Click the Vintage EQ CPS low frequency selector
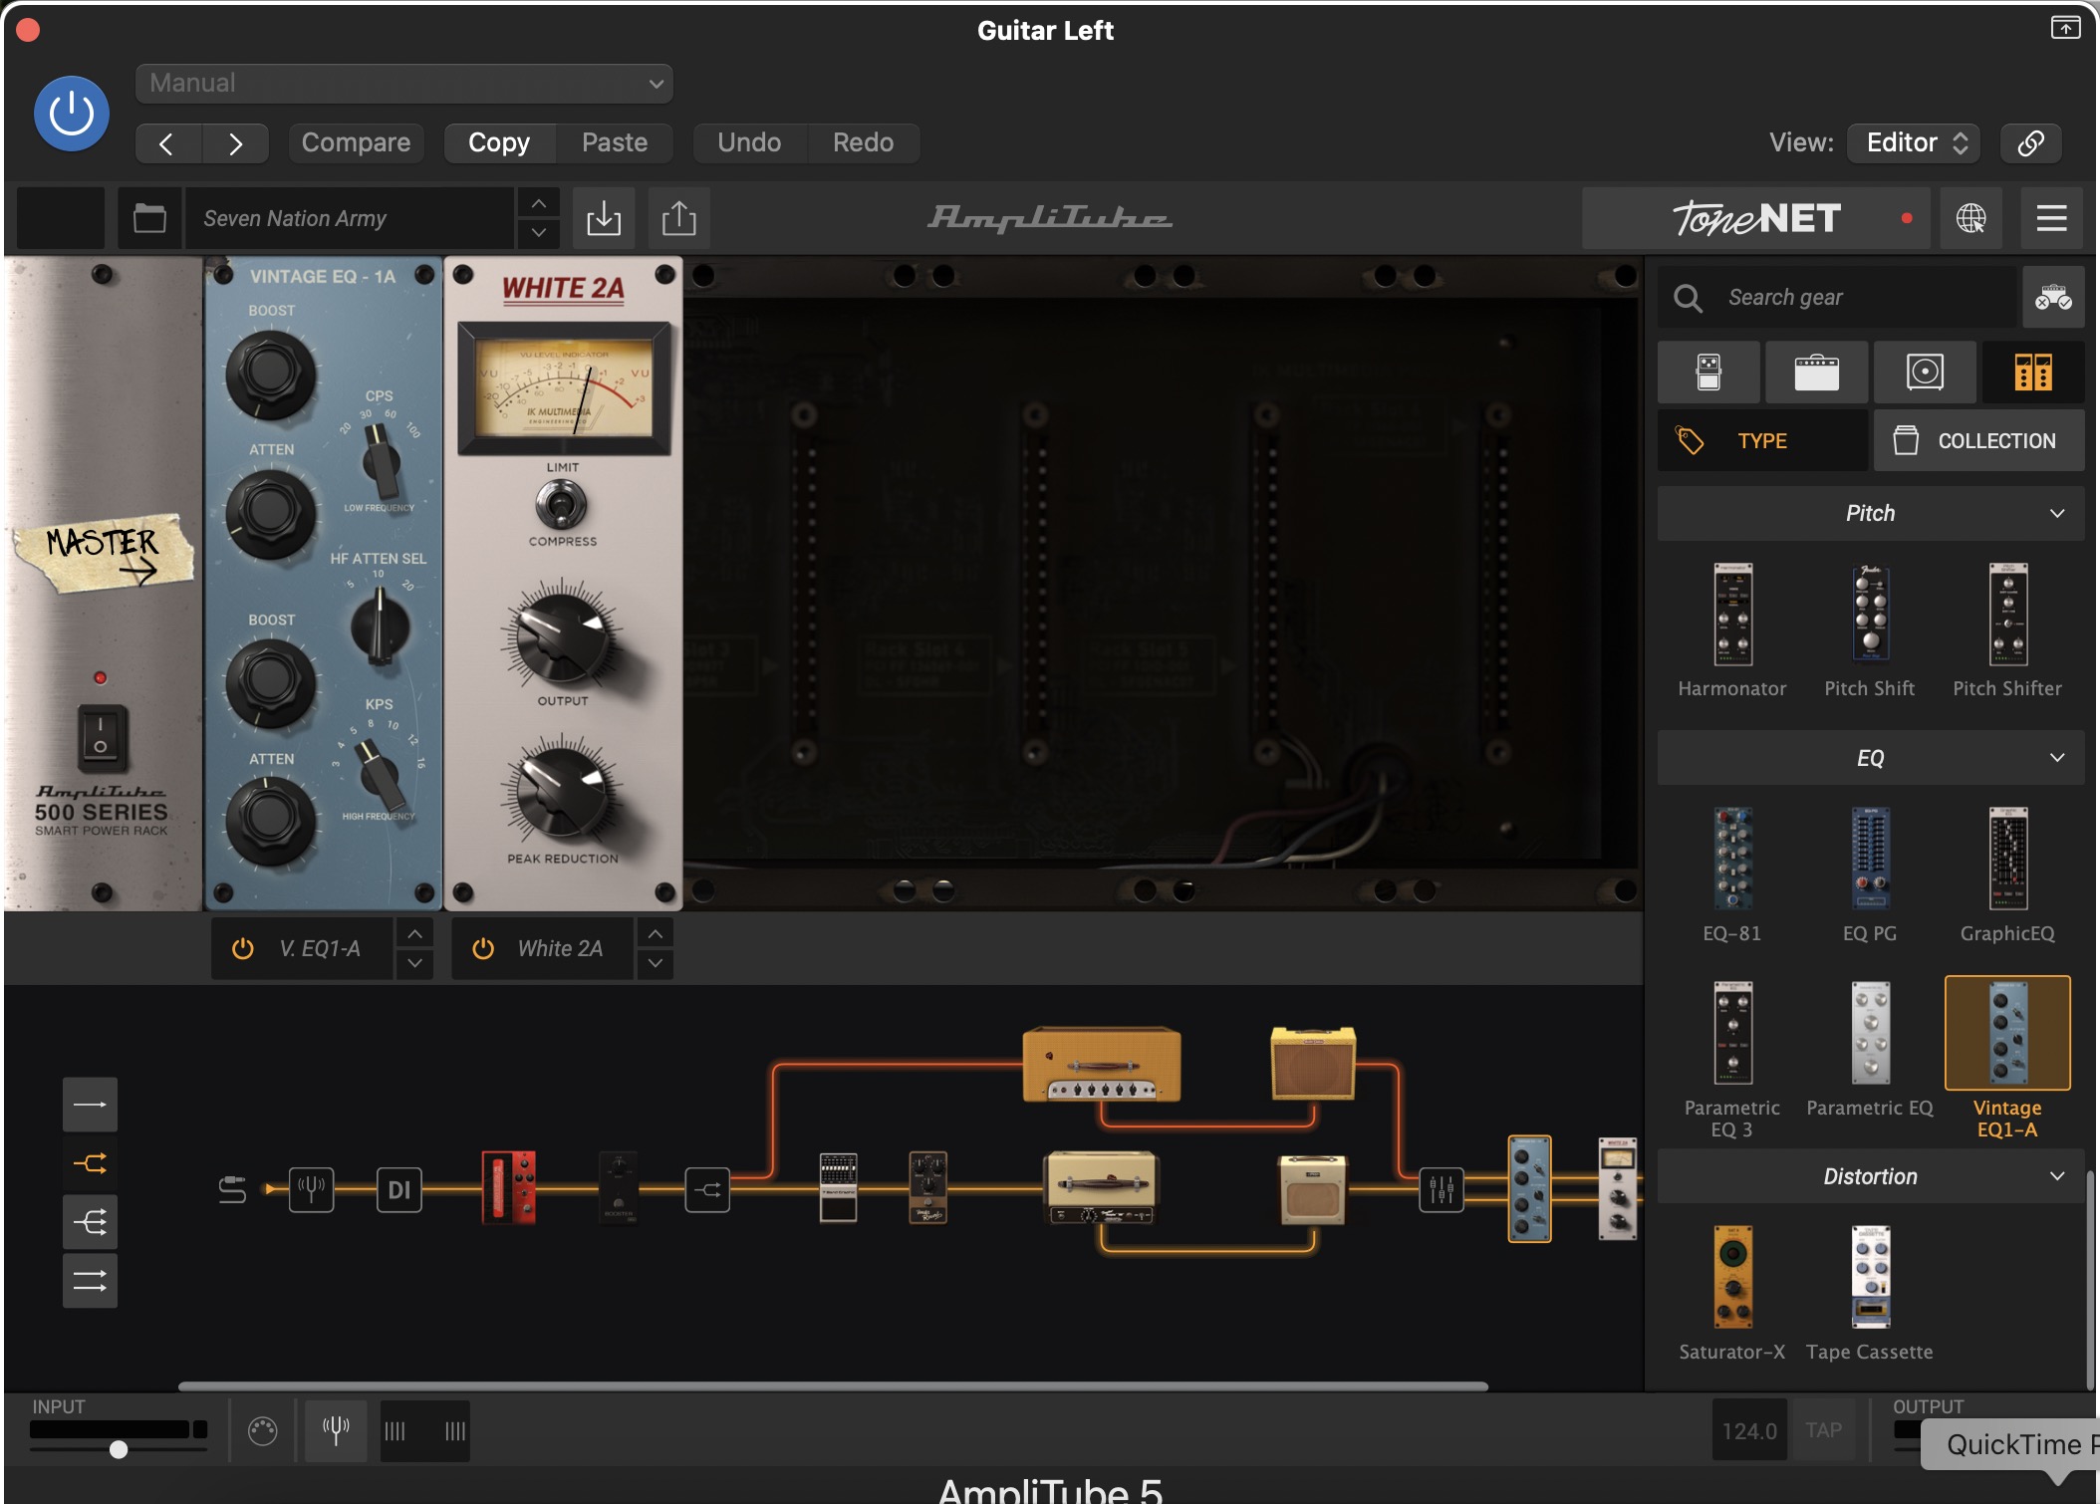 (380, 462)
